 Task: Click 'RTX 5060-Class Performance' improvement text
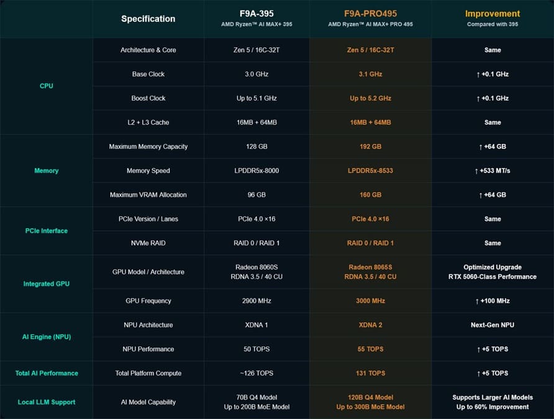pyautogui.click(x=492, y=277)
